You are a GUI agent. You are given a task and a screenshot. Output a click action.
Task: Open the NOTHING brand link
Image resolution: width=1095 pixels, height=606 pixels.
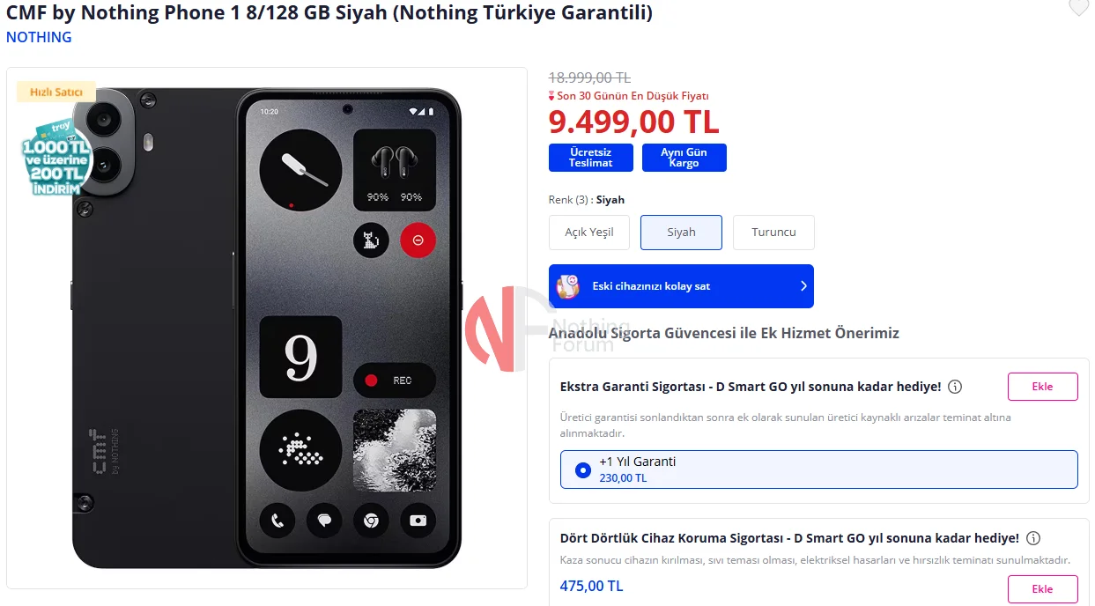[x=39, y=37]
